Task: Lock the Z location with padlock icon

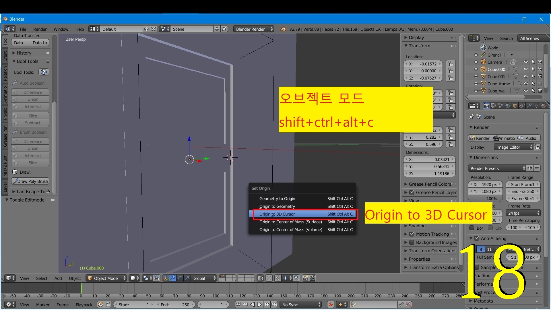Action: [451, 78]
